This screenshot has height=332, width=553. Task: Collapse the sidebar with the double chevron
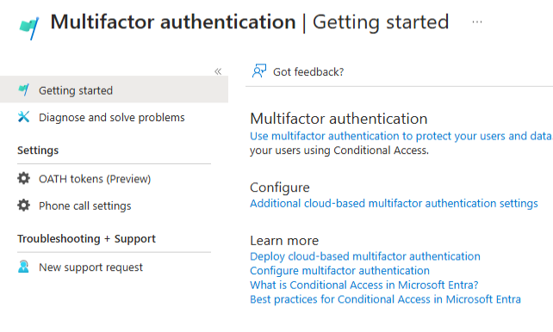pos(218,71)
